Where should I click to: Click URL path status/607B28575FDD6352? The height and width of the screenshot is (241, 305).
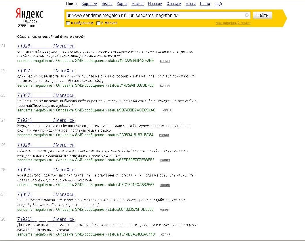(131, 209)
